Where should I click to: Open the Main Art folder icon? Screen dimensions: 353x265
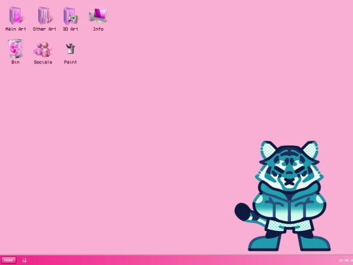tap(16, 16)
